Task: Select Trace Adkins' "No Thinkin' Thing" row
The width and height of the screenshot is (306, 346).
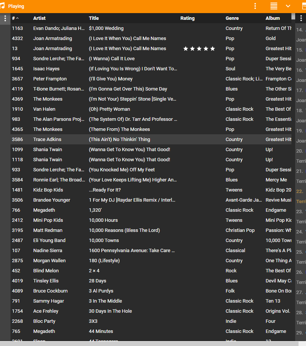Action: [119, 140]
